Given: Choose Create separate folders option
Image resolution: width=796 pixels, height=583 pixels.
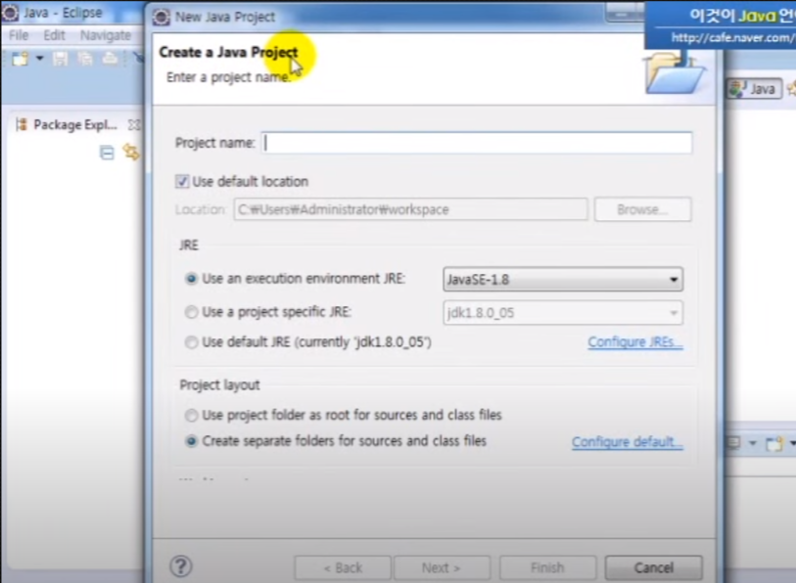Looking at the screenshot, I should (x=191, y=441).
